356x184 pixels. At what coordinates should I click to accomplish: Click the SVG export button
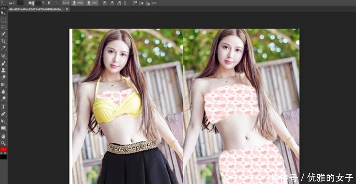[92, 3]
